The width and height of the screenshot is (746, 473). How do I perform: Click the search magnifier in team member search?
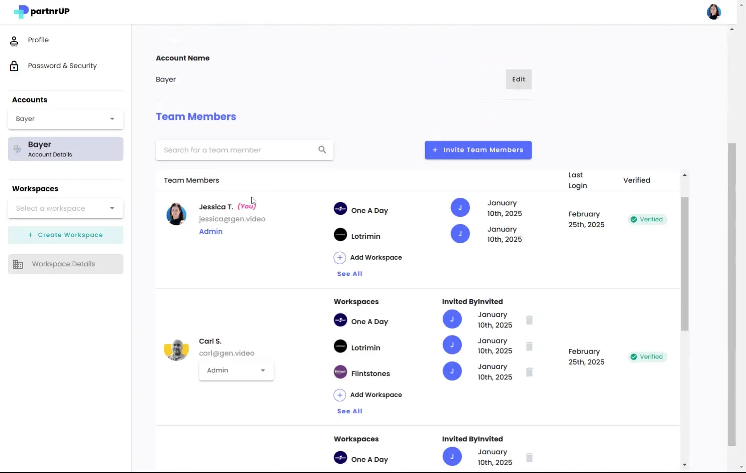(322, 150)
